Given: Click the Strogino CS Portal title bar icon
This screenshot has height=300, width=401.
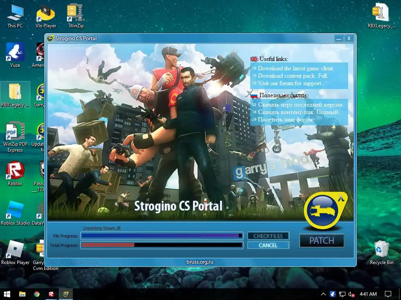Looking at the screenshot, I should coord(50,38).
